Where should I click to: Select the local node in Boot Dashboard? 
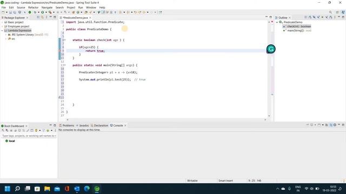click(x=10, y=141)
